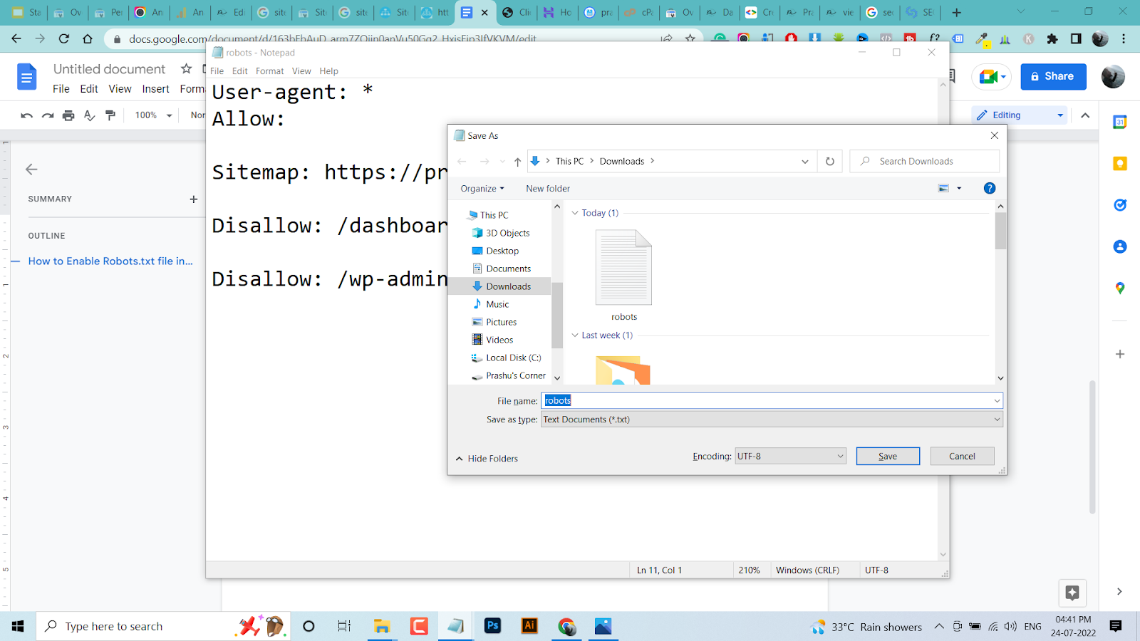The image size is (1140, 641).
Task: Open Google Maps side panel
Action: (x=1120, y=288)
